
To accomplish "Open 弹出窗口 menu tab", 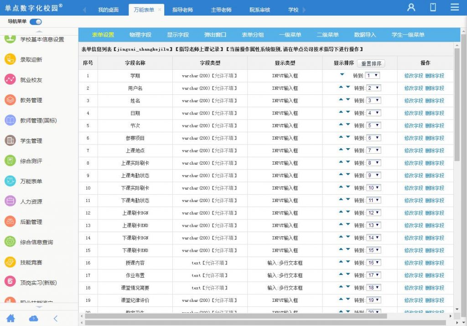I will [215, 35].
